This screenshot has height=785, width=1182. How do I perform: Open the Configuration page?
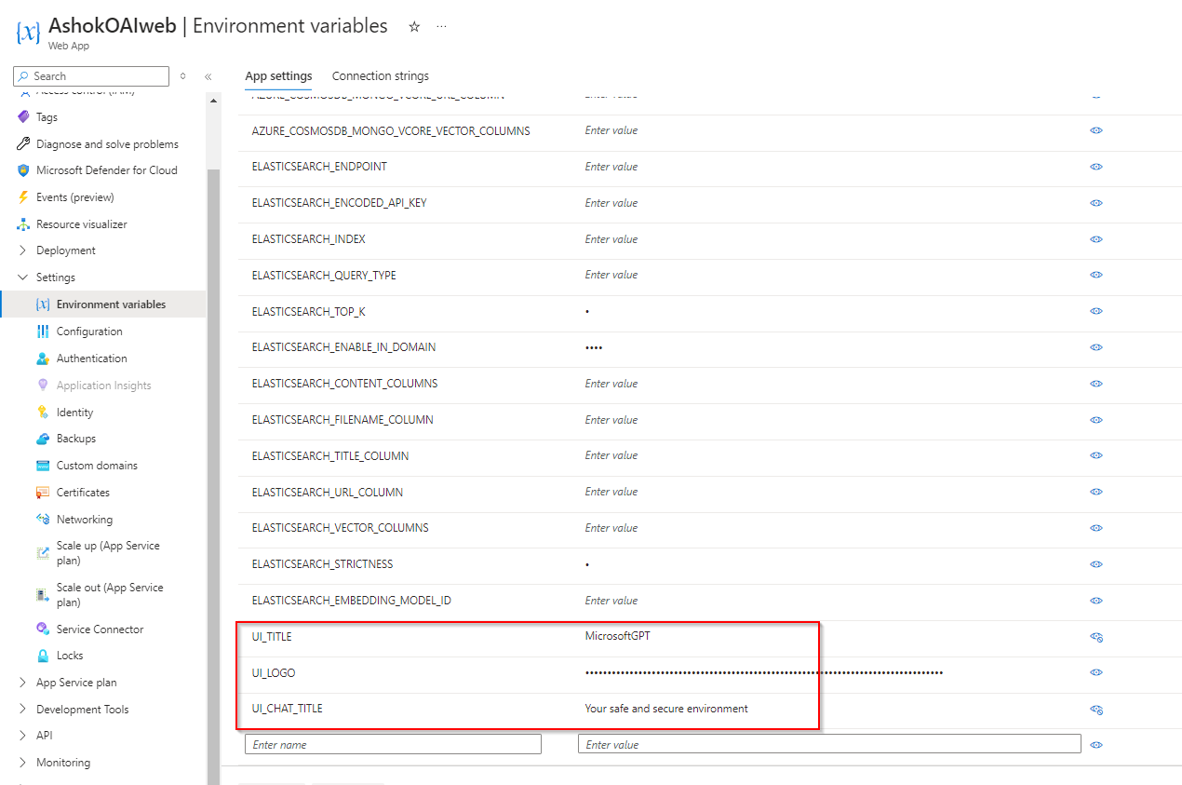pos(89,332)
